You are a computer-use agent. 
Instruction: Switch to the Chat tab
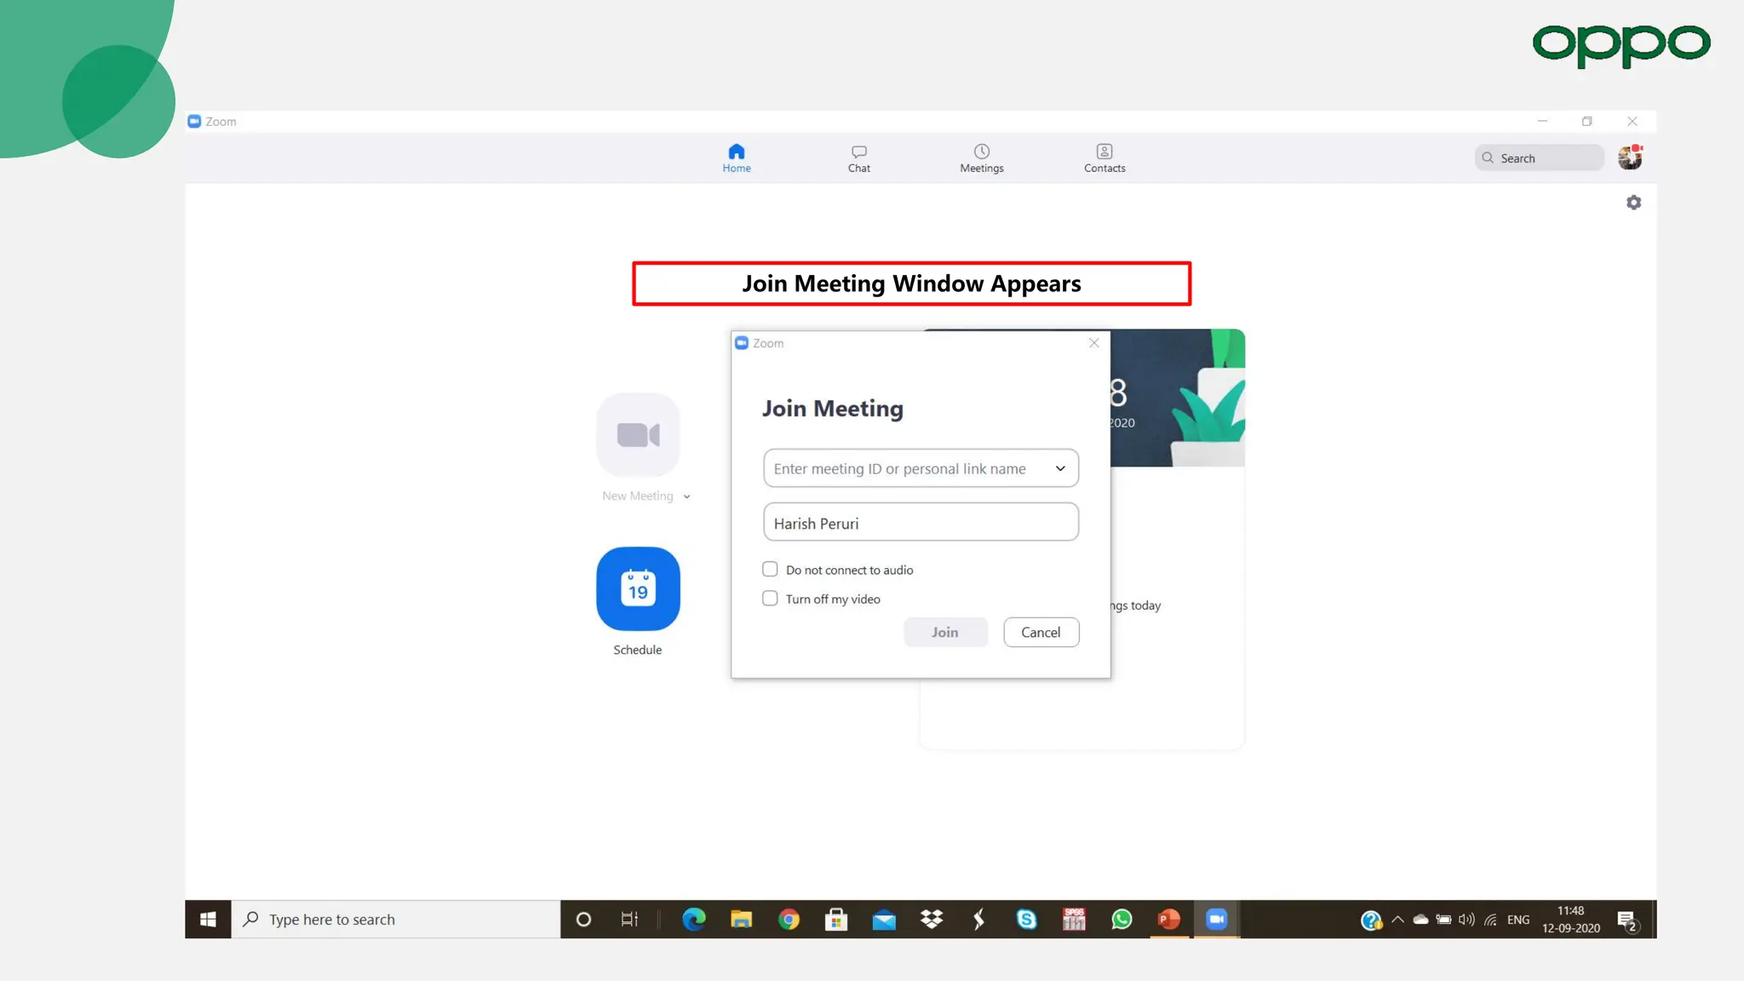pyautogui.click(x=858, y=158)
